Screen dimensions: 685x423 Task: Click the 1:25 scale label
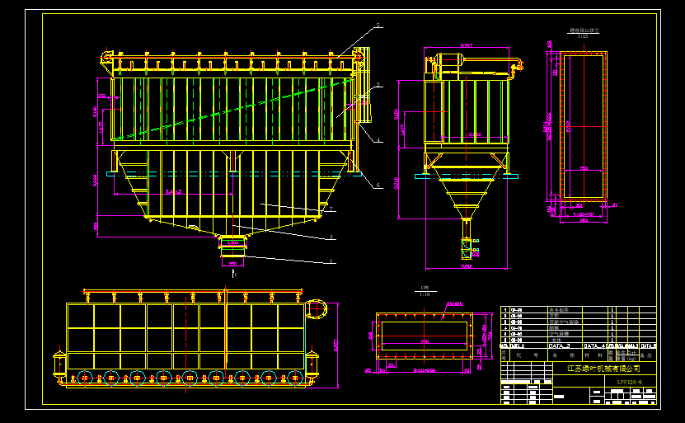tap(583, 36)
